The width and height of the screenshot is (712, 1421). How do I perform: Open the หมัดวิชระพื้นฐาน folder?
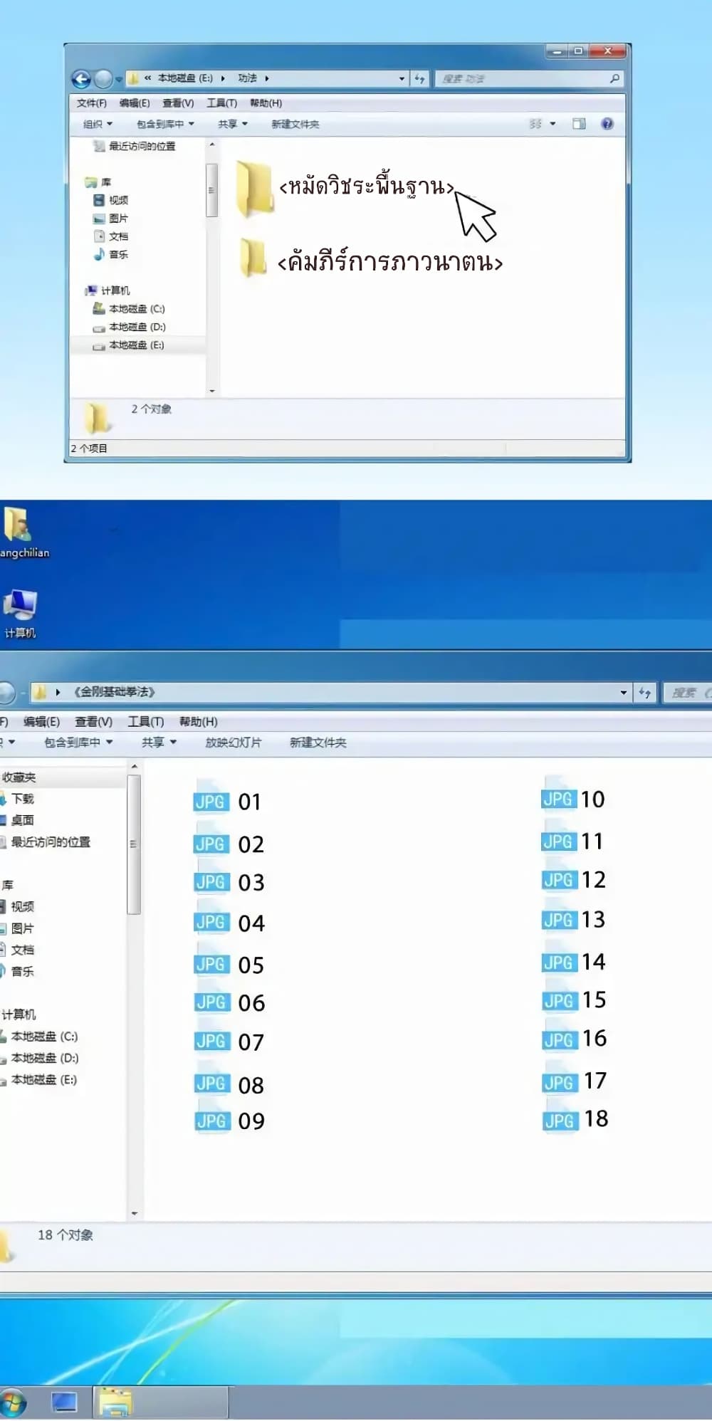pyautogui.click(x=254, y=189)
